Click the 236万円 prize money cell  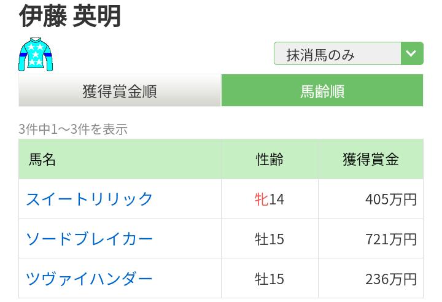point(390,279)
